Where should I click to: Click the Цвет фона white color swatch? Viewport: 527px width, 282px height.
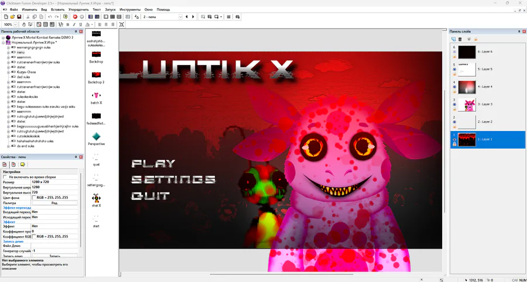click(x=34, y=197)
